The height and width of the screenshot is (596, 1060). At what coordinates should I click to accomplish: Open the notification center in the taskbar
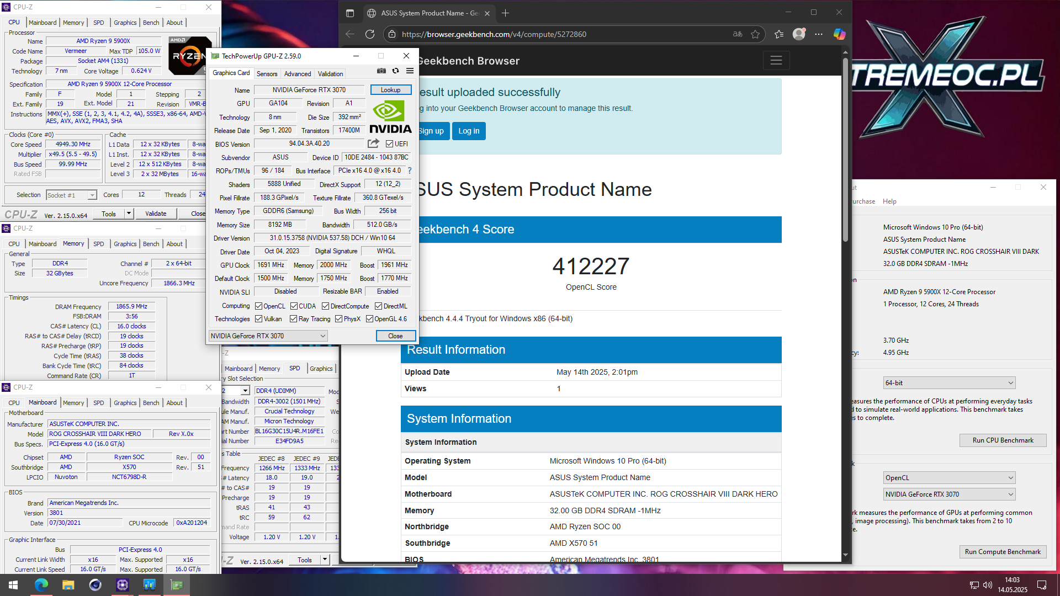1042,585
